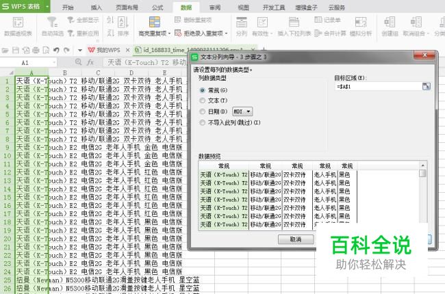Screen dimensions: 445x294
Task: Select the 文本(T) radio option
Action: coord(202,101)
